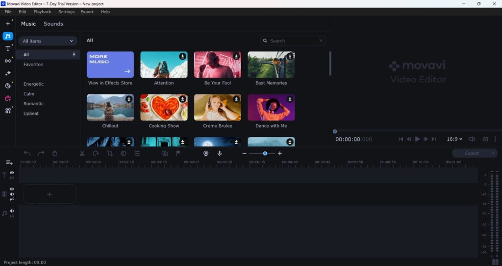Select the Calm category
502x266 pixels.
(29, 94)
